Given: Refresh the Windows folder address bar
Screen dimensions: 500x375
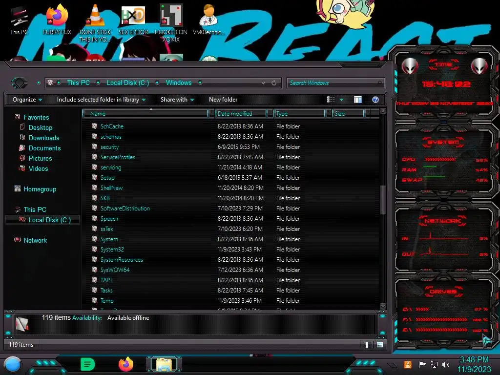Looking at the screenshot, I should (x=274, y=83).
